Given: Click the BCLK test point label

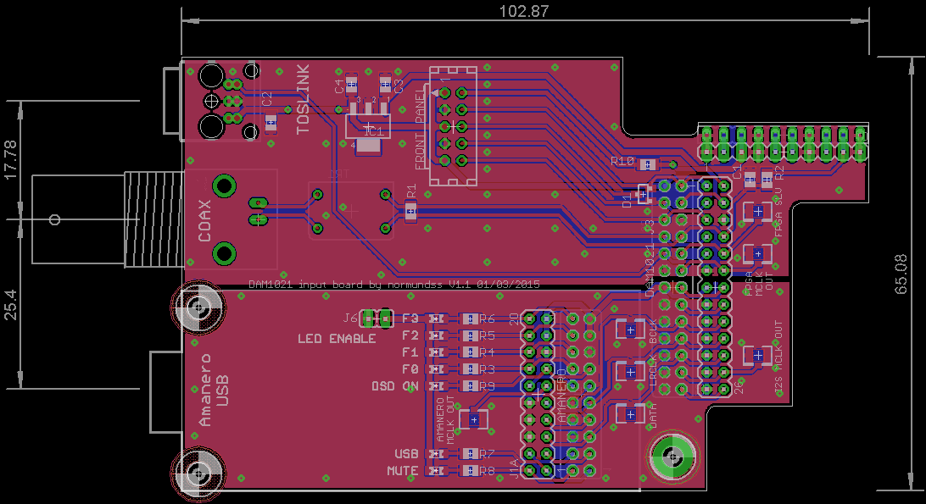Looking at the screenshot, I should (x=653, y=332).
